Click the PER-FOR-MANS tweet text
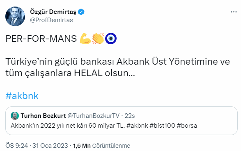 click(x=41, y=38)
